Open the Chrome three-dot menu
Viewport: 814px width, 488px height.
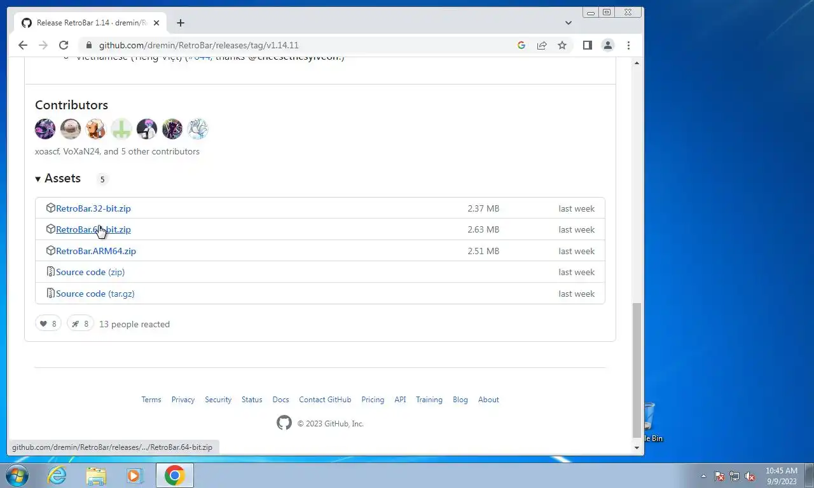pyautogui.click(x=628, y=45)
